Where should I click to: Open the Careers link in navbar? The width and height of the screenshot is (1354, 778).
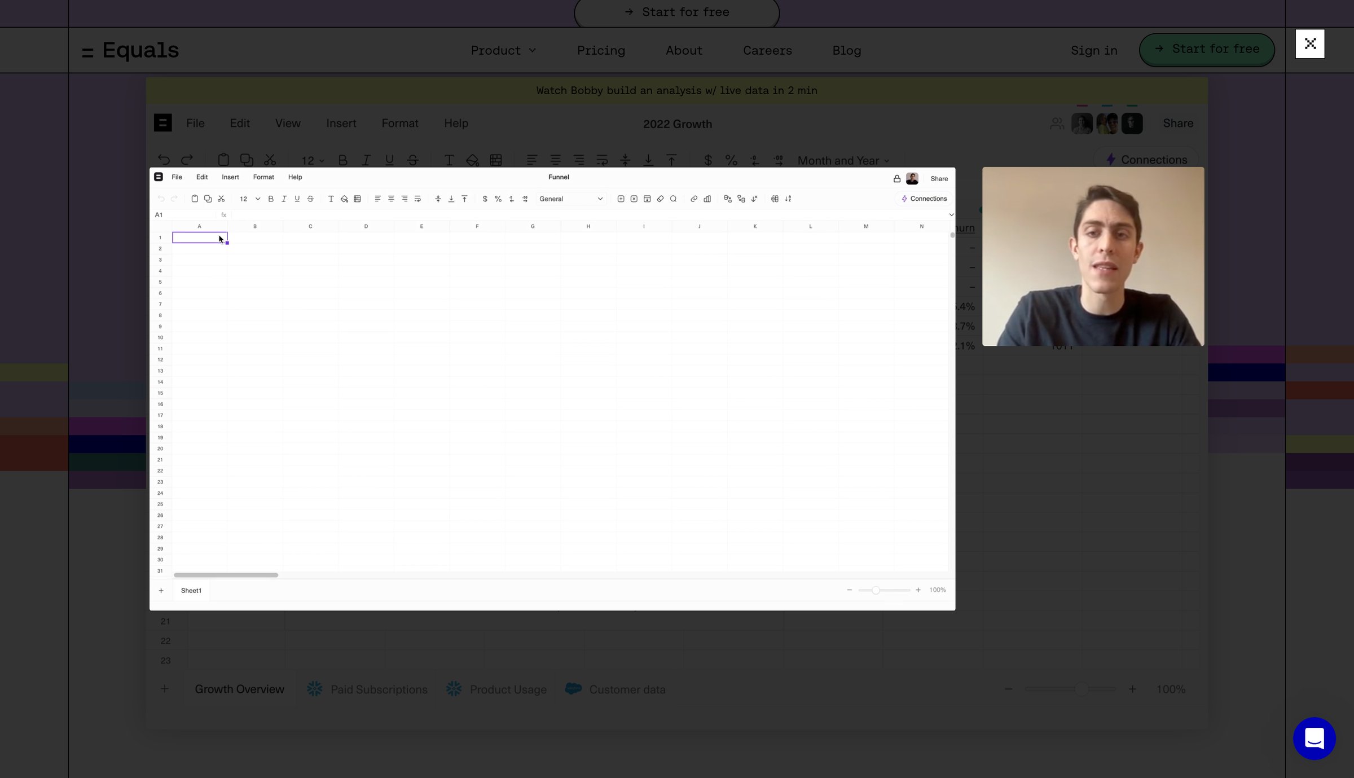pyautogui.click(x=767, y=51)
